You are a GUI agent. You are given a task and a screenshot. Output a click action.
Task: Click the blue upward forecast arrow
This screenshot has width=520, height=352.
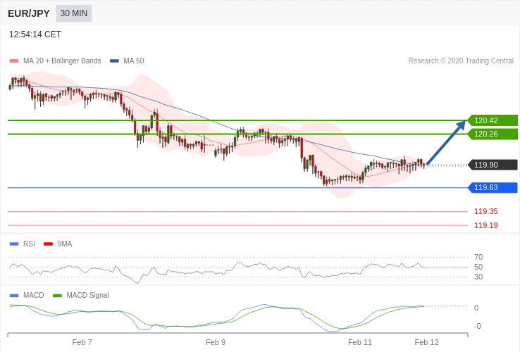446,144
